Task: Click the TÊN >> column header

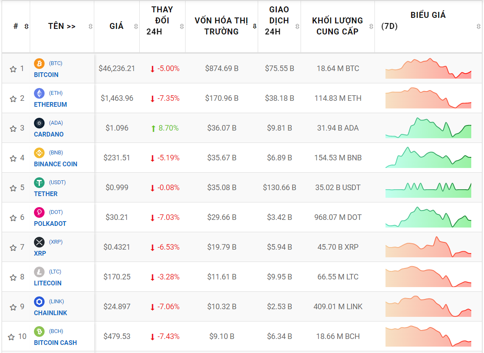Action: 62,26
